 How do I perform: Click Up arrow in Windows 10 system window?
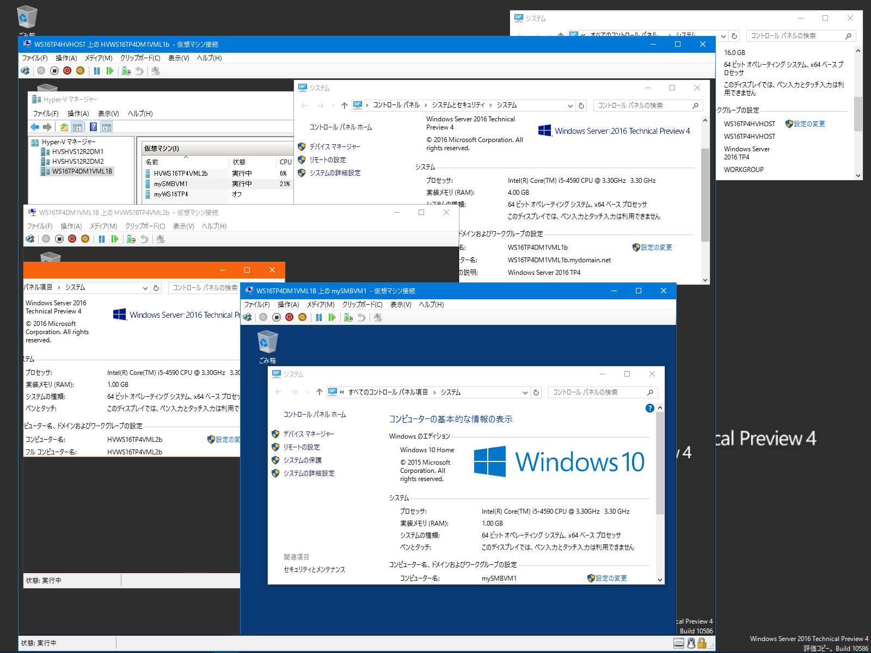[x=319, y=392]
